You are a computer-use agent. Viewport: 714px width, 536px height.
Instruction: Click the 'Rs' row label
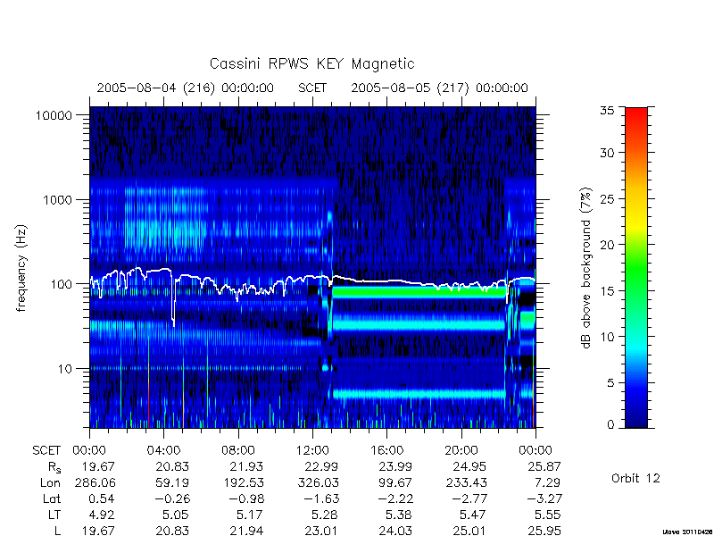tap(54, 467)
